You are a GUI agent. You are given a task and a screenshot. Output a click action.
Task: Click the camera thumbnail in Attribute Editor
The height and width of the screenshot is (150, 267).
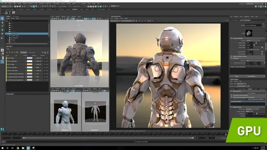248,33
